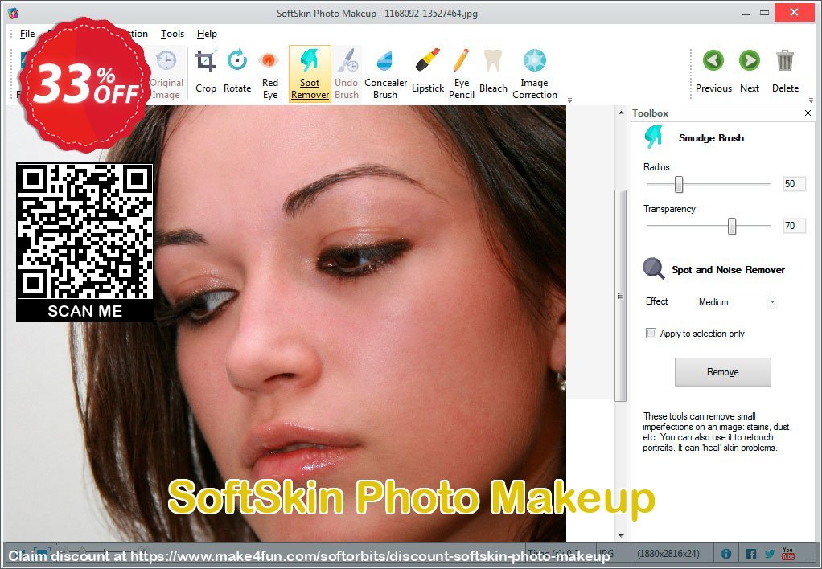This screenshot has height=569, width=822.
Task: Click the vertical scrollbar up arrow
Action: pyautogui.click(x=621, y=113)
